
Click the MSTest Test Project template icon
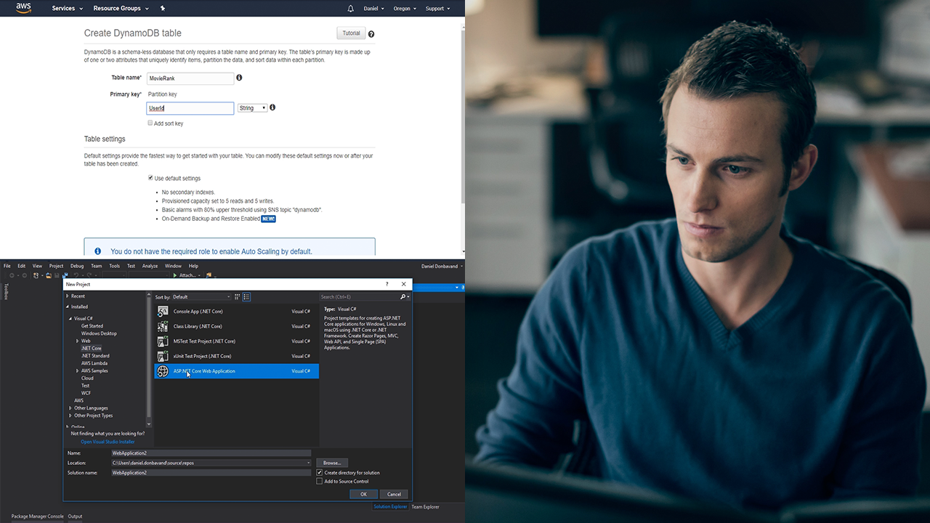coord(163,341)
